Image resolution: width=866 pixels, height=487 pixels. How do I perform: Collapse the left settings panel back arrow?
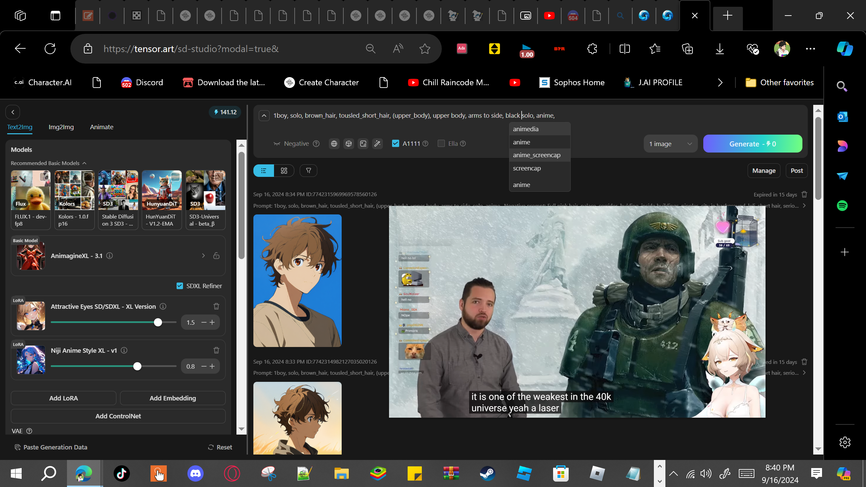click(x=13, y=112)
